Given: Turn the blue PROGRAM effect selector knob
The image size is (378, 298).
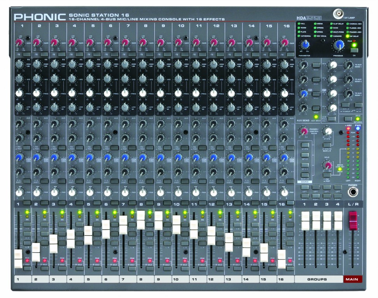Looking at the screenshot, I should point(338,45).
